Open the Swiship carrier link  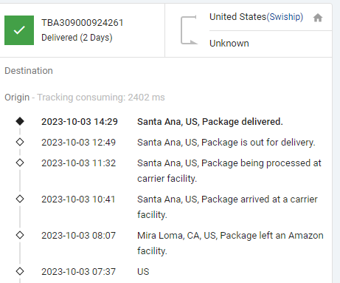click(285, 17)
